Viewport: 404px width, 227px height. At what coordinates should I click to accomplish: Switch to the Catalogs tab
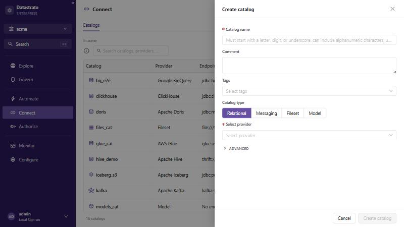point(91,25)
